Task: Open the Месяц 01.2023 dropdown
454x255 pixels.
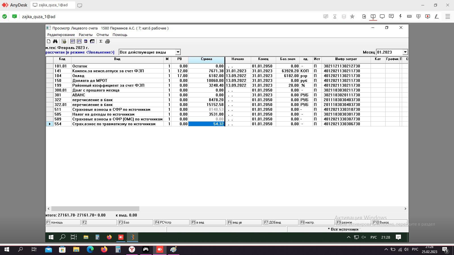Action: [x=405, y=52]
